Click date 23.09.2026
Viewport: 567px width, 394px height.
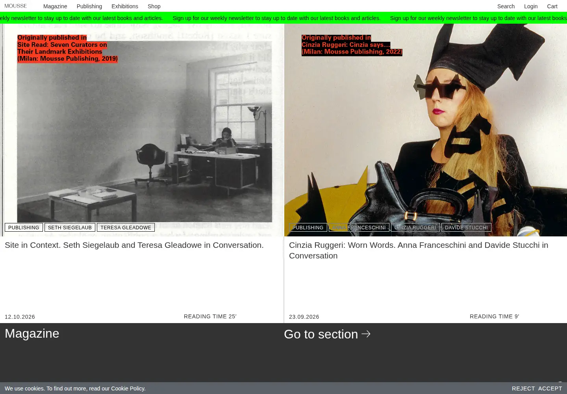304,317
